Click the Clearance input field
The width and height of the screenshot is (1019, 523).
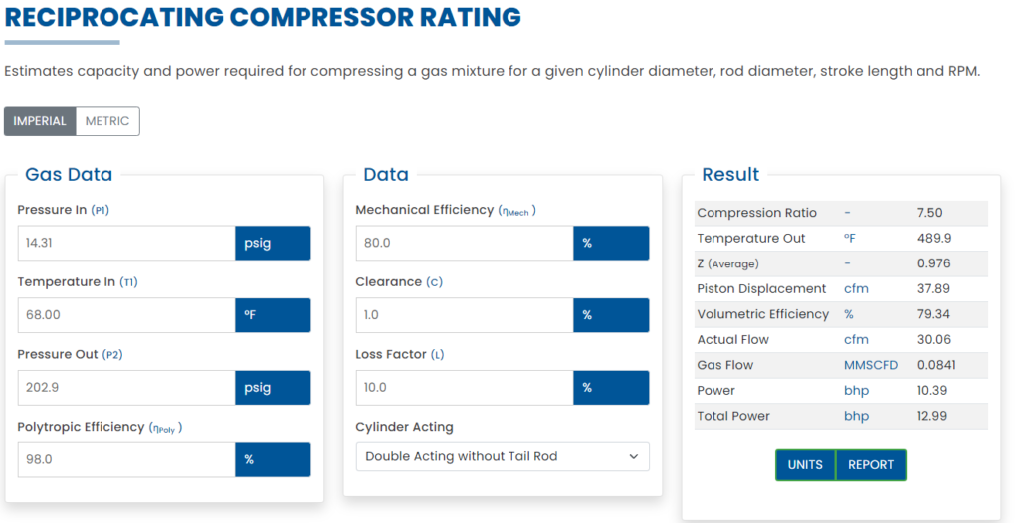click(465, 315)
